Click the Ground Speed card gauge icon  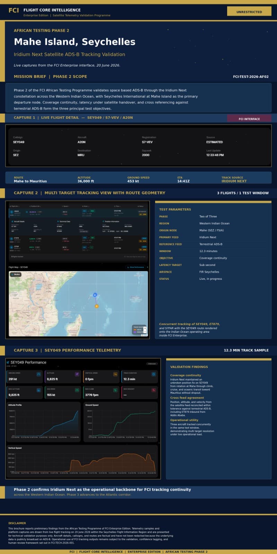[39, 374]
